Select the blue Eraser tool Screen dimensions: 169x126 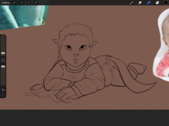pos(149,3)
